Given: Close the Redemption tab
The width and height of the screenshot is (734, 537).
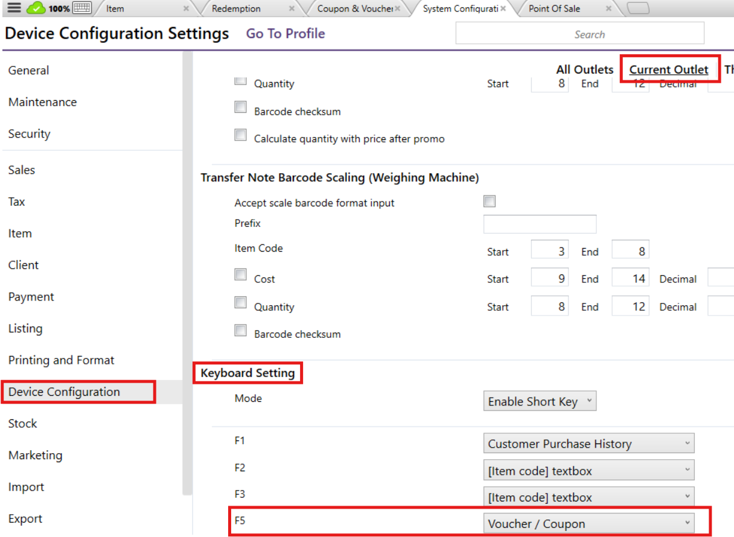Looking at the screenshot, I should [292, 9].
